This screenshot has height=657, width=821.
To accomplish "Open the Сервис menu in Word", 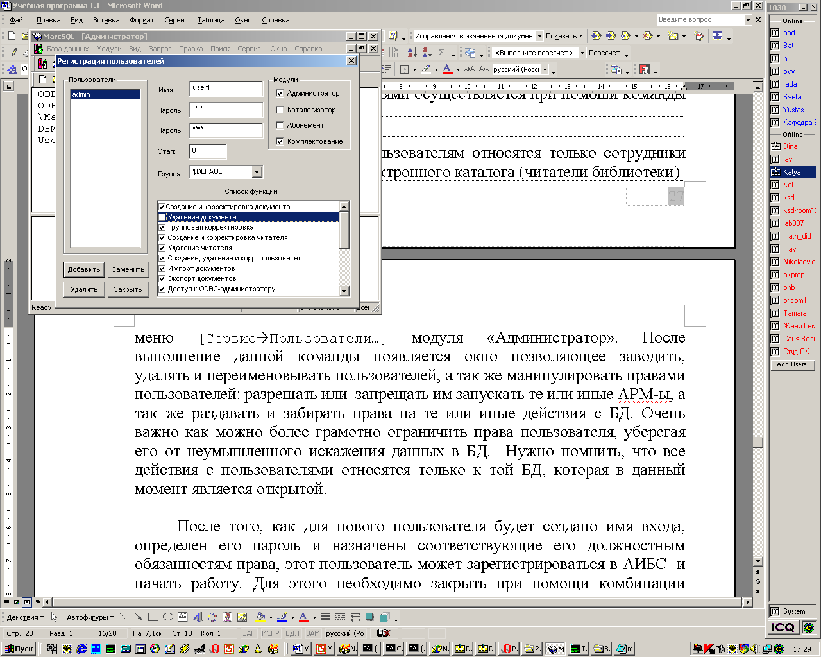I will coord(176,20).
